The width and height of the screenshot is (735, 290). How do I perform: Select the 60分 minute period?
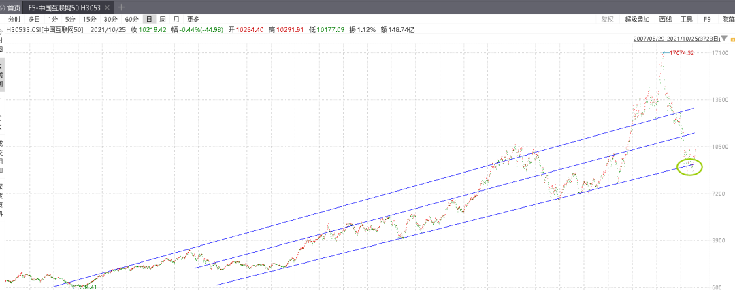[131, 19]
